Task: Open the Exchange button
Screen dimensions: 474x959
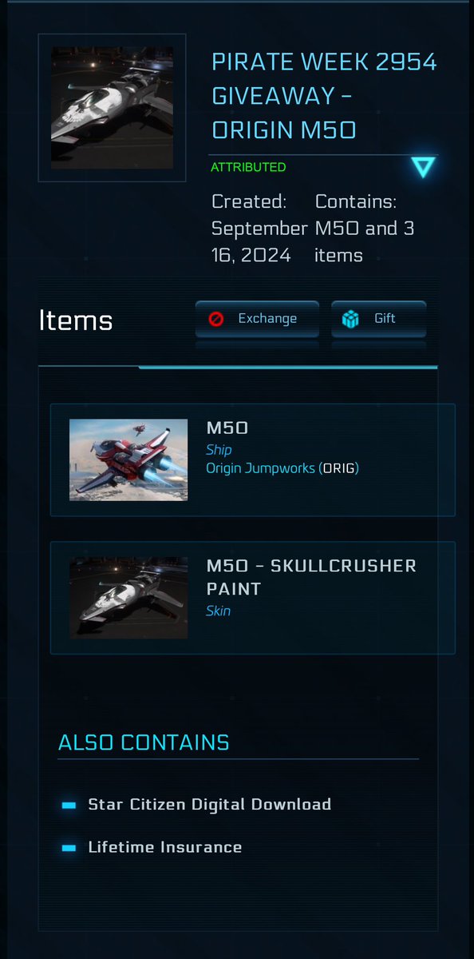Action: [257, 319]
